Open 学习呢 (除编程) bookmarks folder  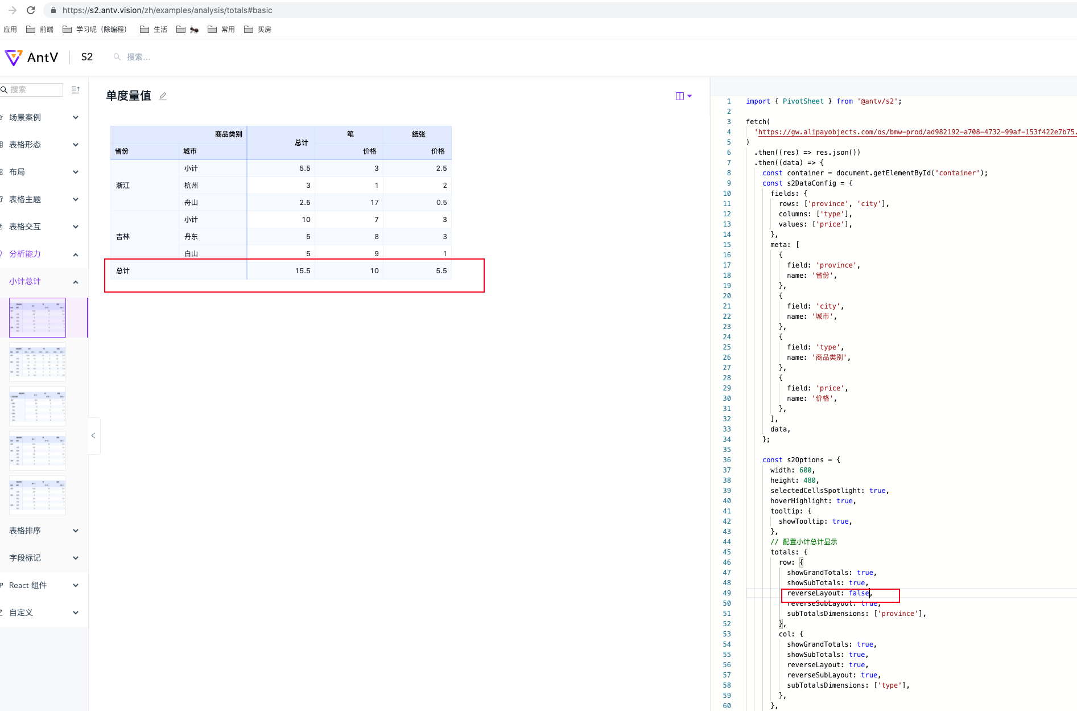(x=95, y=29)
